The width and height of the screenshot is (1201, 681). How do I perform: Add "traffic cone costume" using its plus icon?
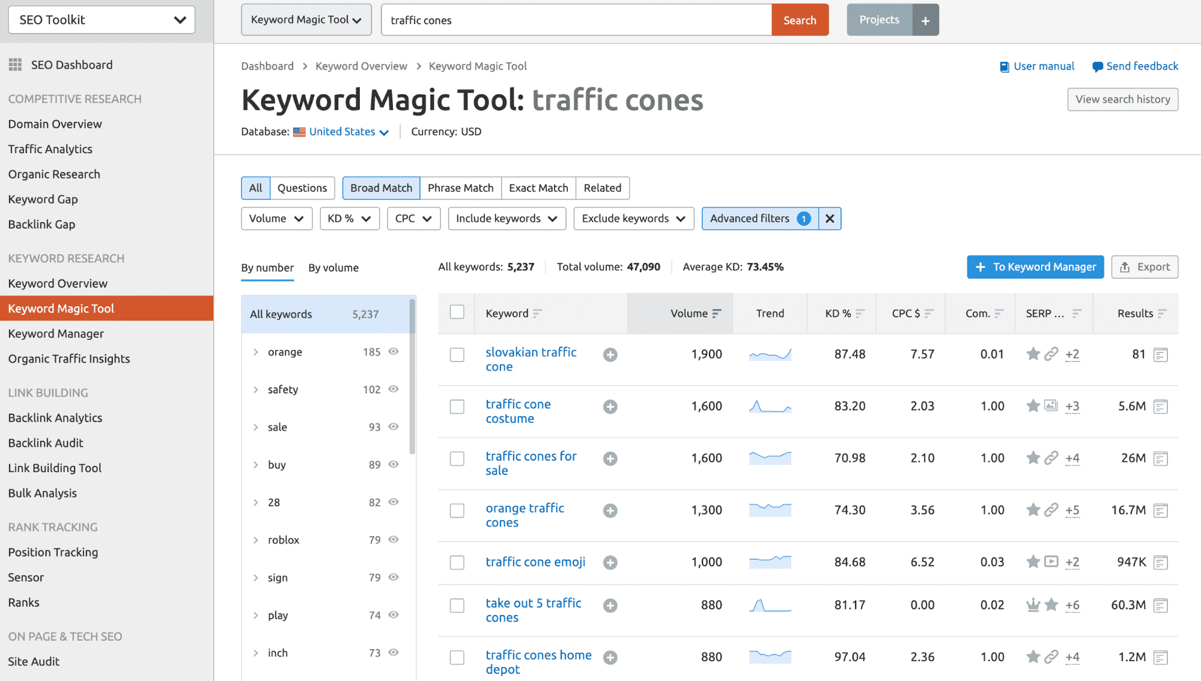coord(610,406)
